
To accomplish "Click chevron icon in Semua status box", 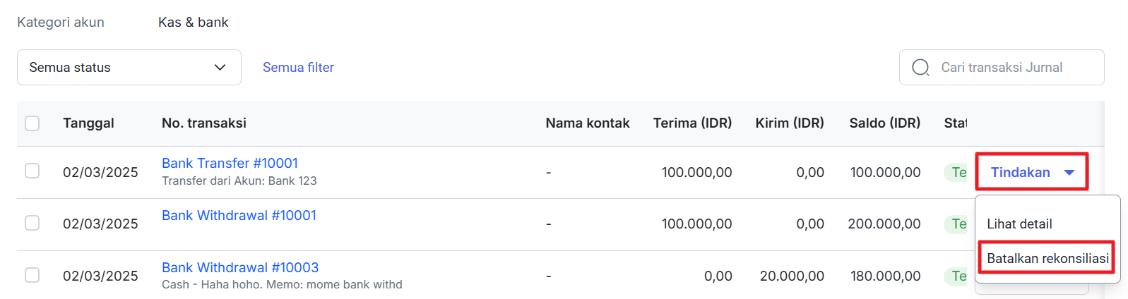I will click(220, 68).
